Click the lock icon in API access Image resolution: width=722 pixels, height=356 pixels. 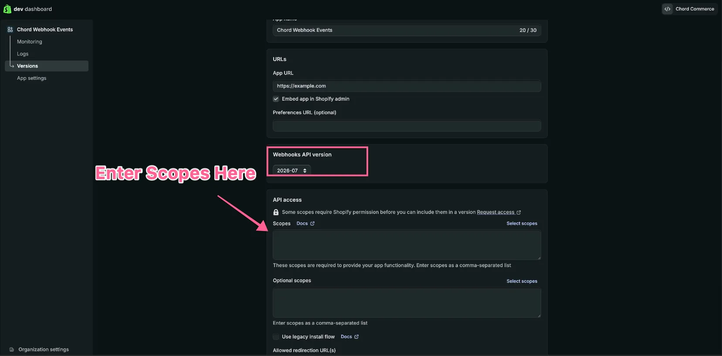(x=276, y=212)
